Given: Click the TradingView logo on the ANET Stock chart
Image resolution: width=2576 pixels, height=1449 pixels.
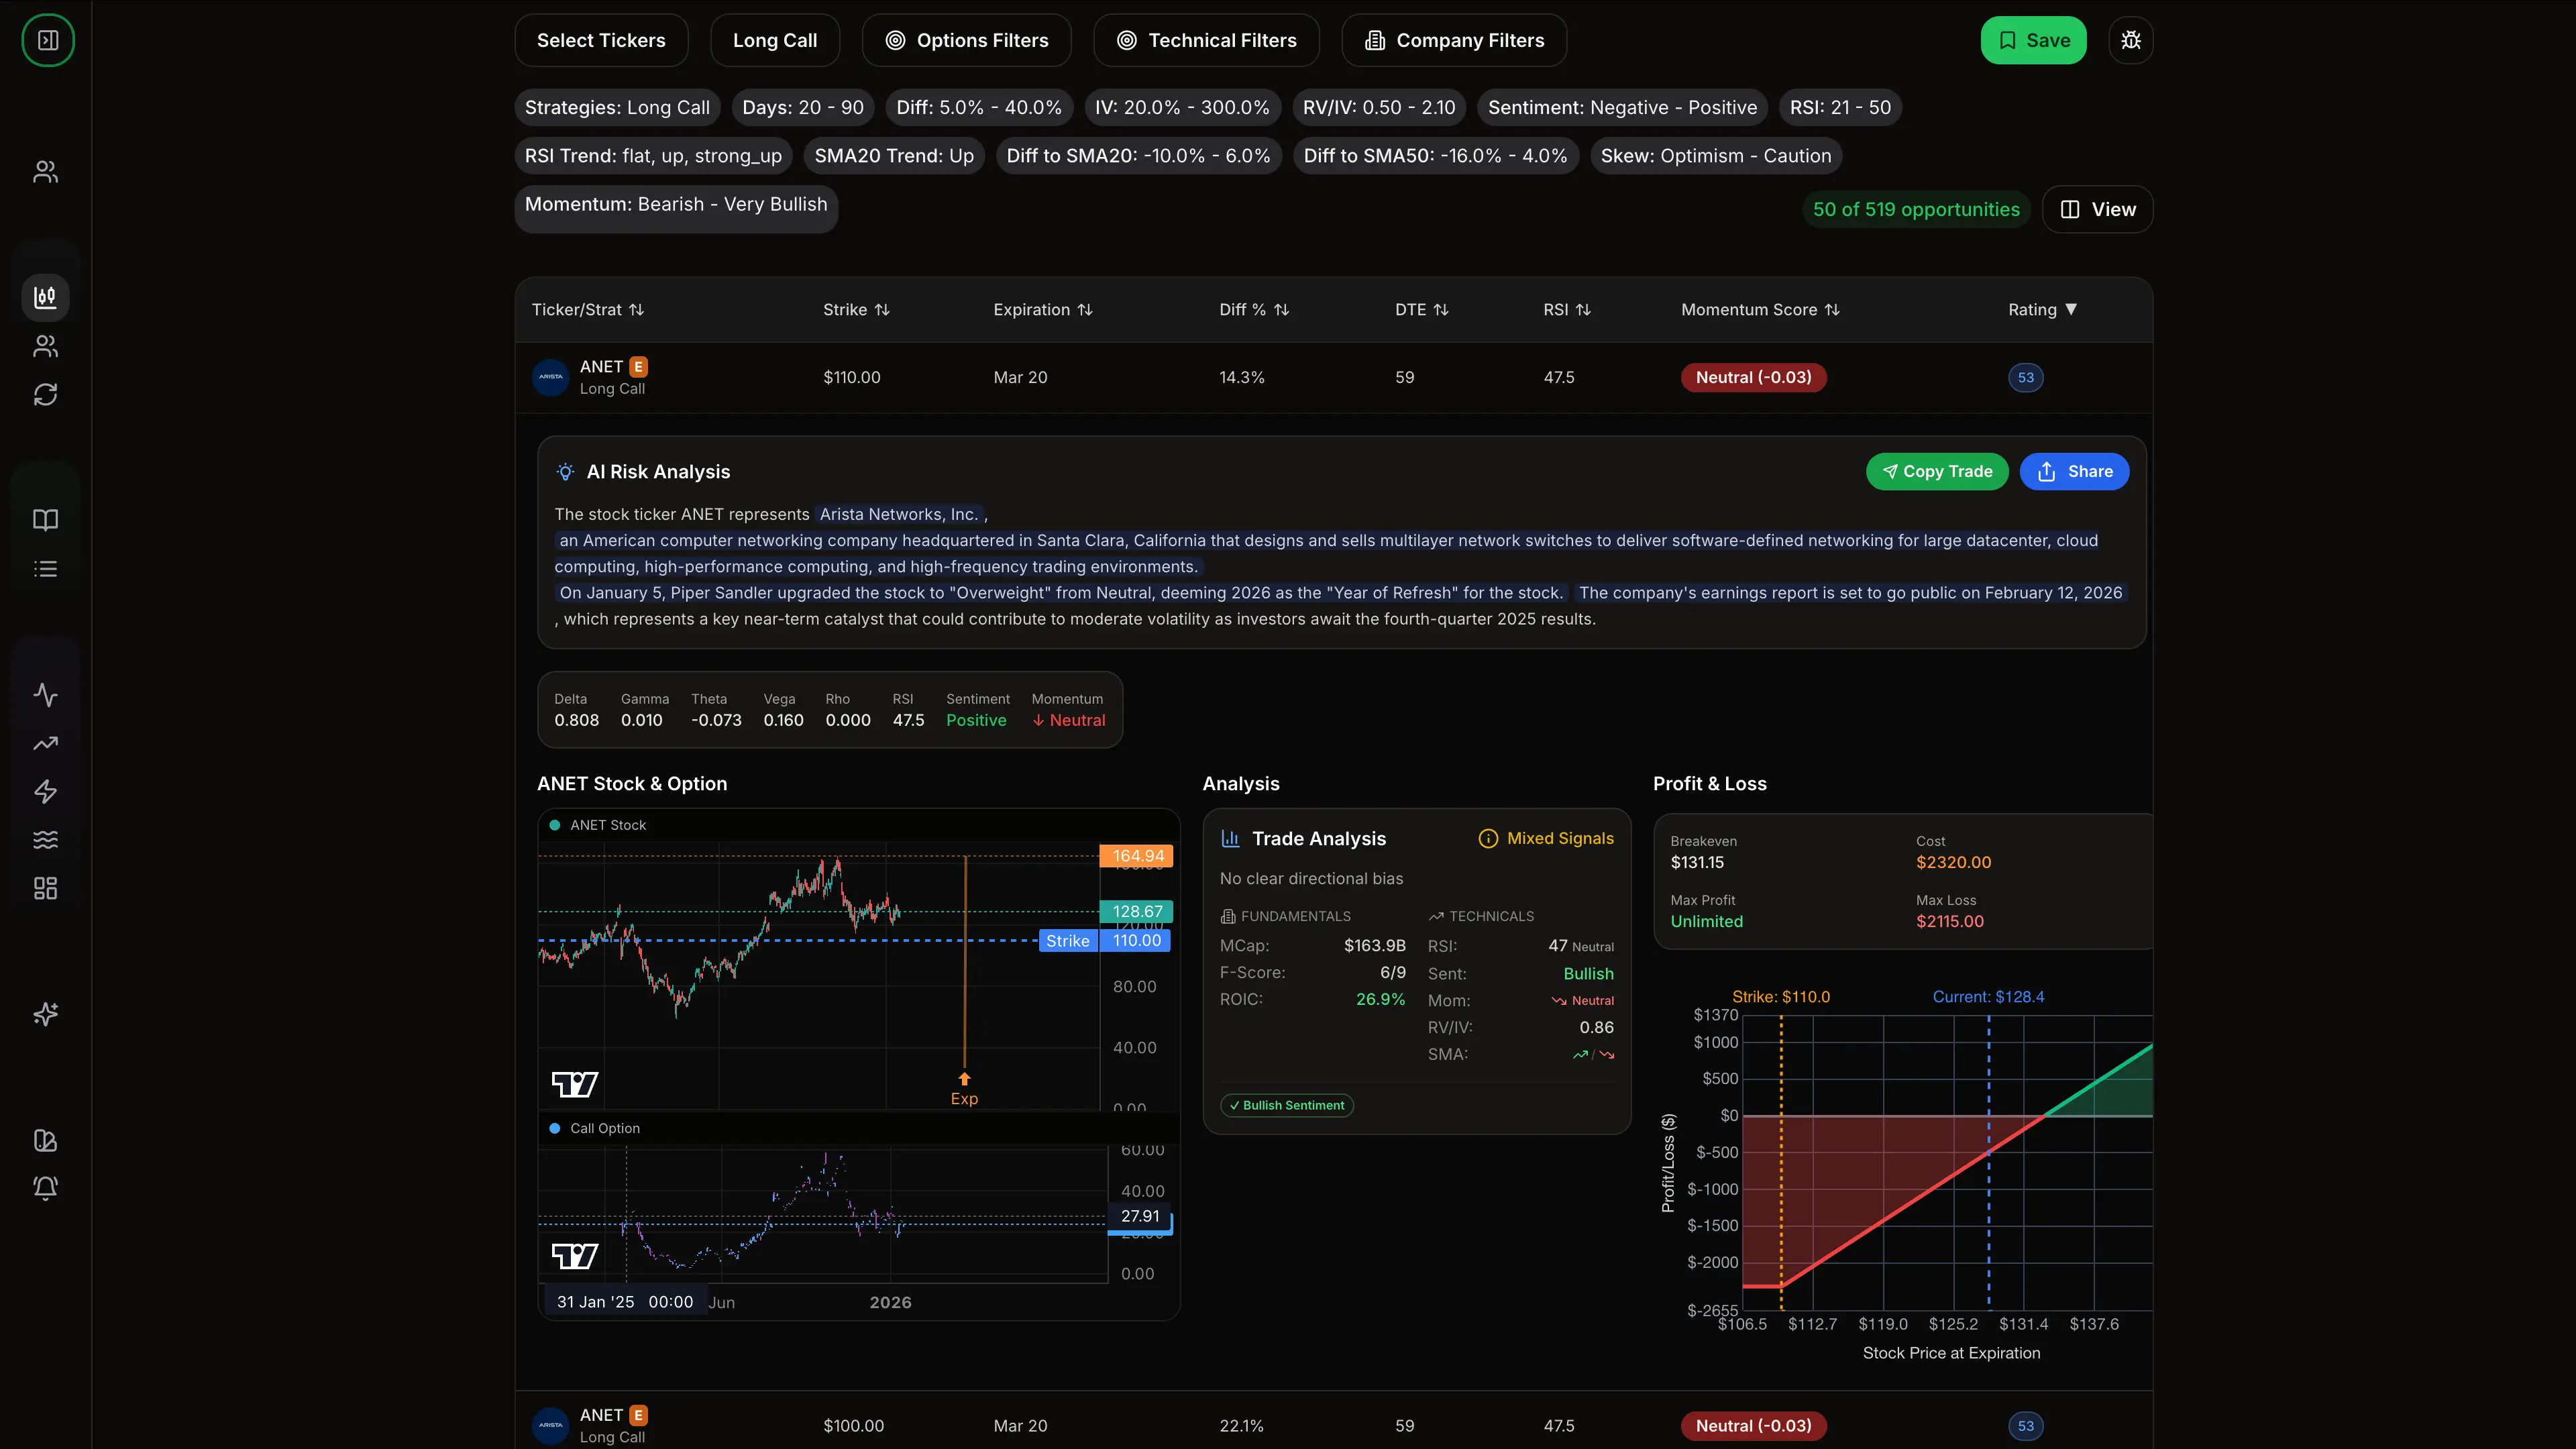Looking at the screenshot, I should point(575,1084).
